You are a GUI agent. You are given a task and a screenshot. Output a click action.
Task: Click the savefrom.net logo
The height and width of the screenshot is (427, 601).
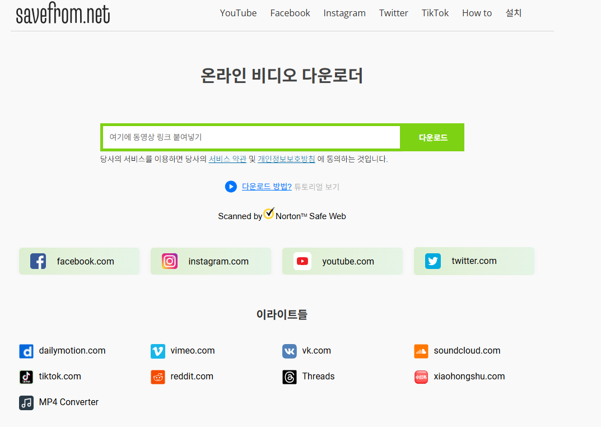pyautogui.click(x=63, y=13)
